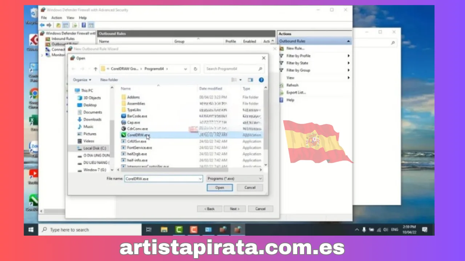Open the Addons folder

(133, 97)
